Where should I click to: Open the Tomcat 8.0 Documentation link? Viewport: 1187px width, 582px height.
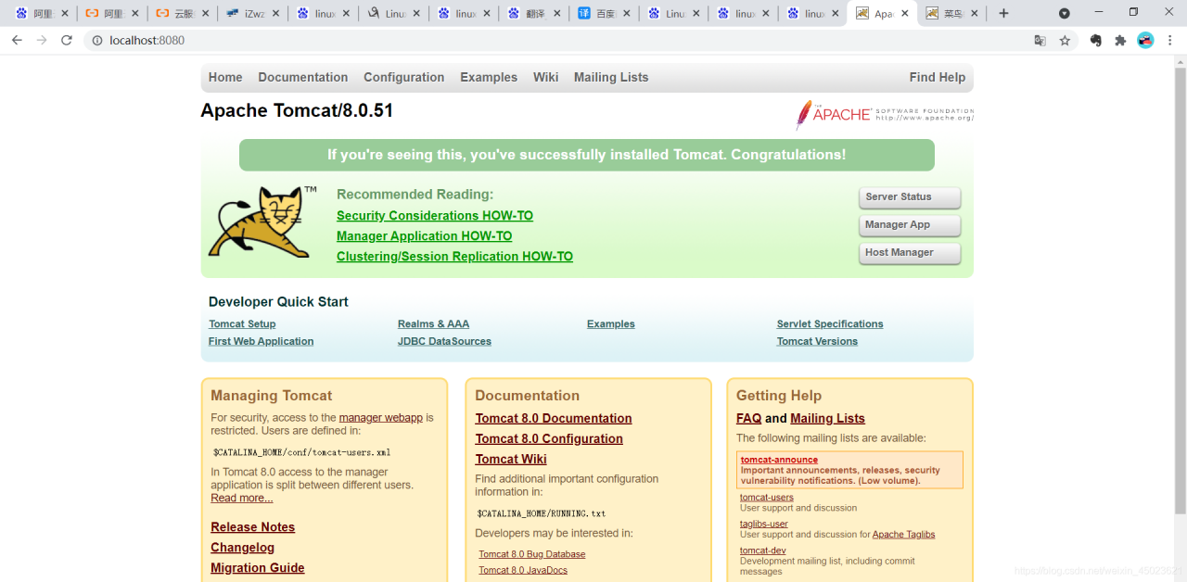[x=554, y=419]
